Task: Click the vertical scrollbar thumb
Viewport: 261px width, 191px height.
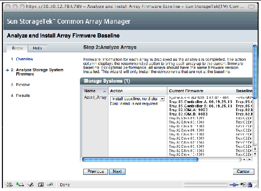Action: point(255,71)
